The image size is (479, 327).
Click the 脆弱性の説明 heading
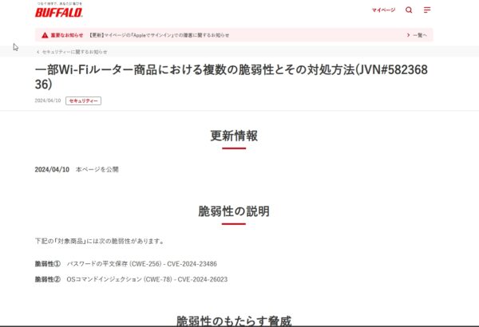click(x=234, y=211)
